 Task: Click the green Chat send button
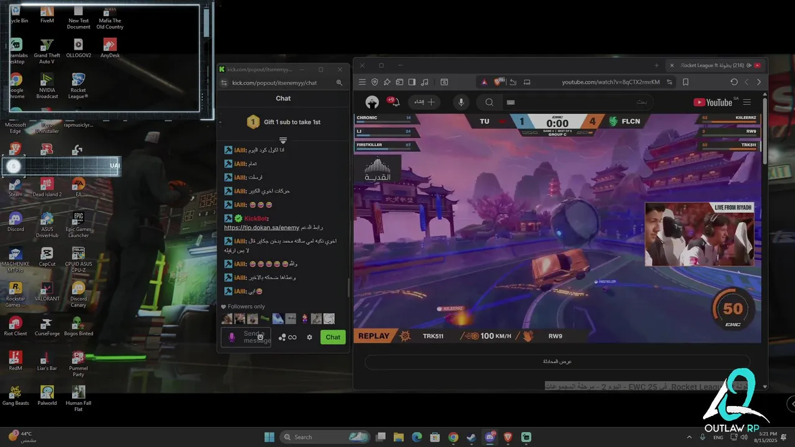[333, 337]
